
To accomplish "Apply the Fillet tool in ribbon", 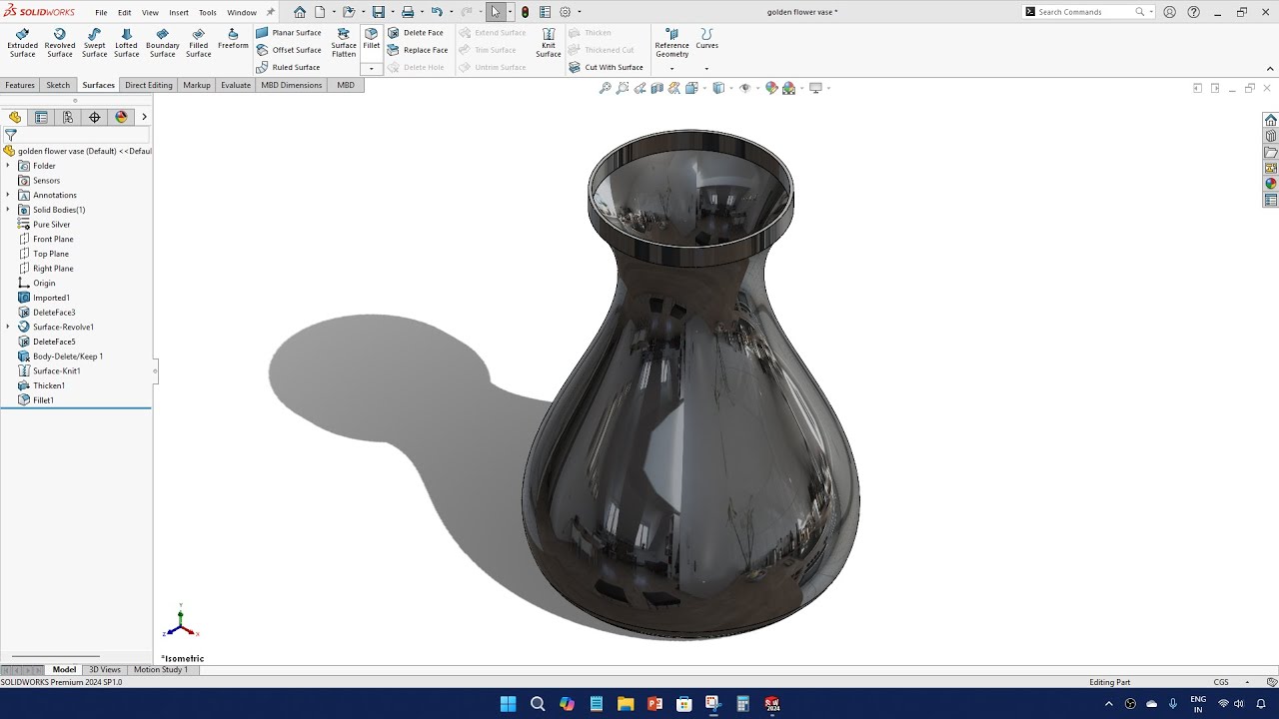I will pyautogui.click(x=372, y=39).
